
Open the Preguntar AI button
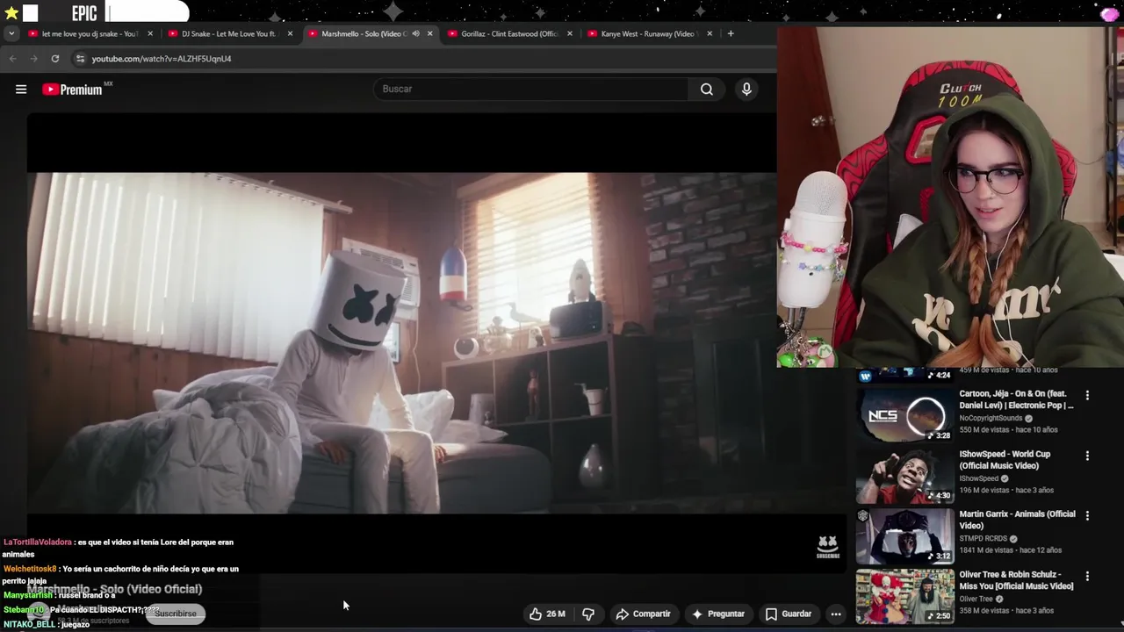tap(717, 614)
